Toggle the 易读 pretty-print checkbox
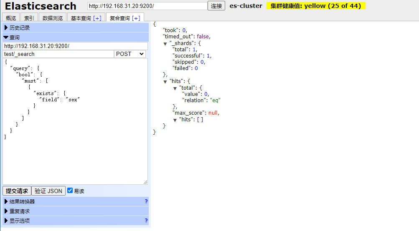419x231 pixels. click(70, 191)
